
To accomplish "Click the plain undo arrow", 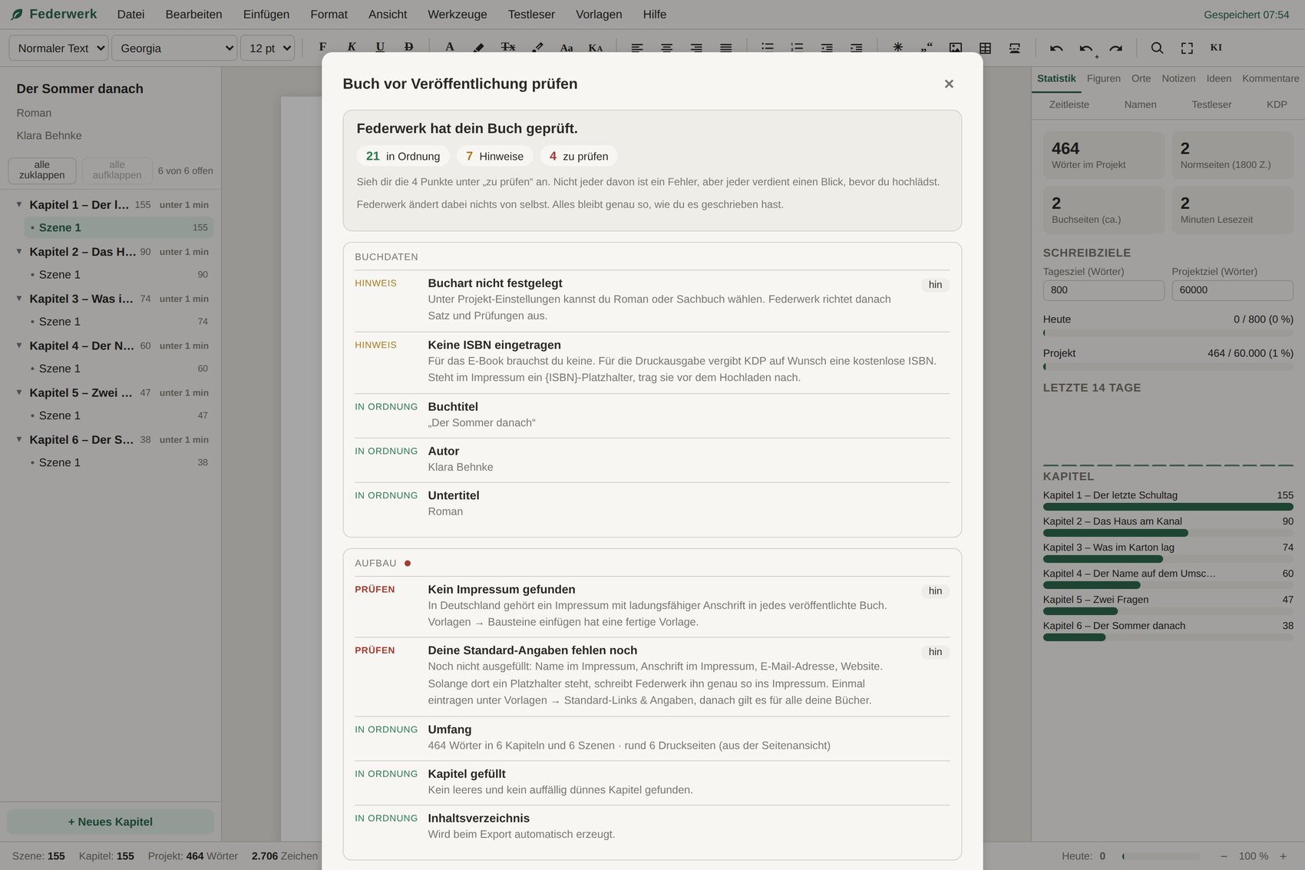I will tap(1057, 48).
